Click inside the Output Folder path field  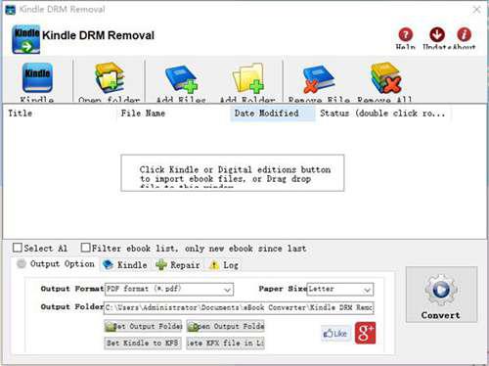click(239, 307)
